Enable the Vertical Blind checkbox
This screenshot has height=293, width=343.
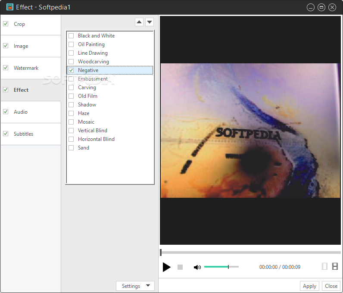(71, 131)
